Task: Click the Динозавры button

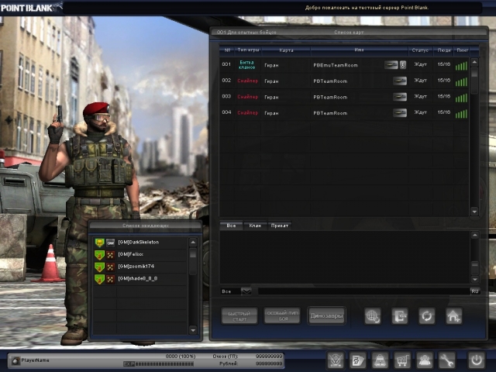Action: (x=327, y=315)
